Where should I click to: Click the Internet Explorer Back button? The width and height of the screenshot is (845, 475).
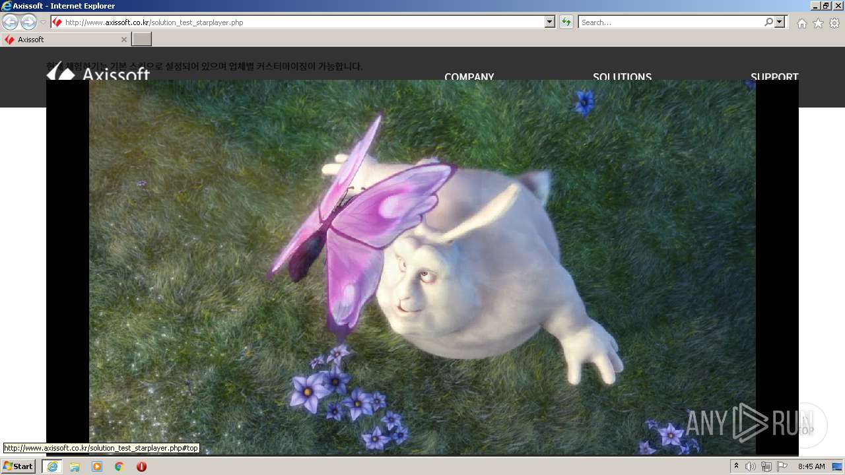pos(10,22)
